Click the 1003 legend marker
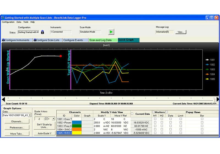 tap(207, 69)
